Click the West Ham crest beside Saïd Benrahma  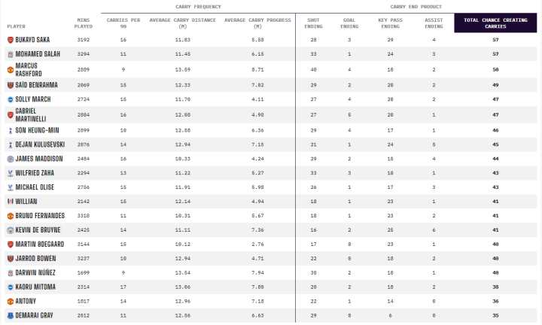tap(10, 85)
